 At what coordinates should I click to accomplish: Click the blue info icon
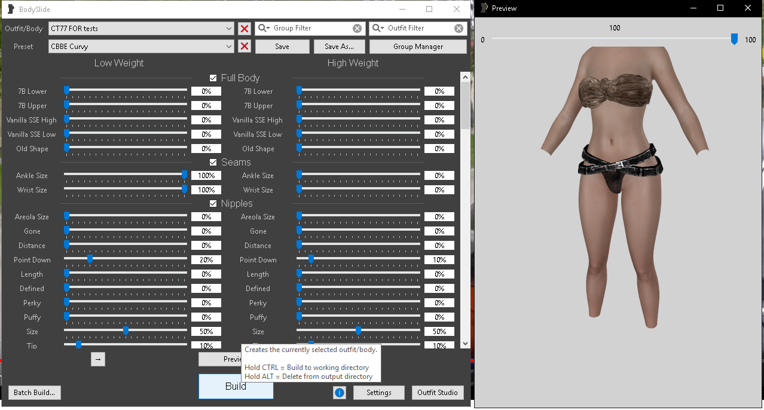340,393
